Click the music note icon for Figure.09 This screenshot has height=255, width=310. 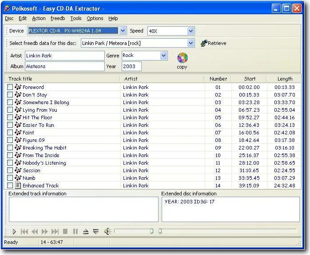[x=18, y=140]
